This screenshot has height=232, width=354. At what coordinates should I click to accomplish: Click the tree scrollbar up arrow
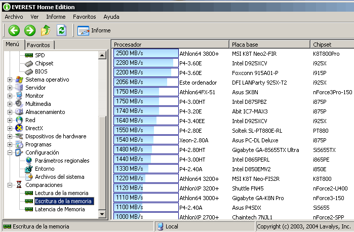(102, 55)
